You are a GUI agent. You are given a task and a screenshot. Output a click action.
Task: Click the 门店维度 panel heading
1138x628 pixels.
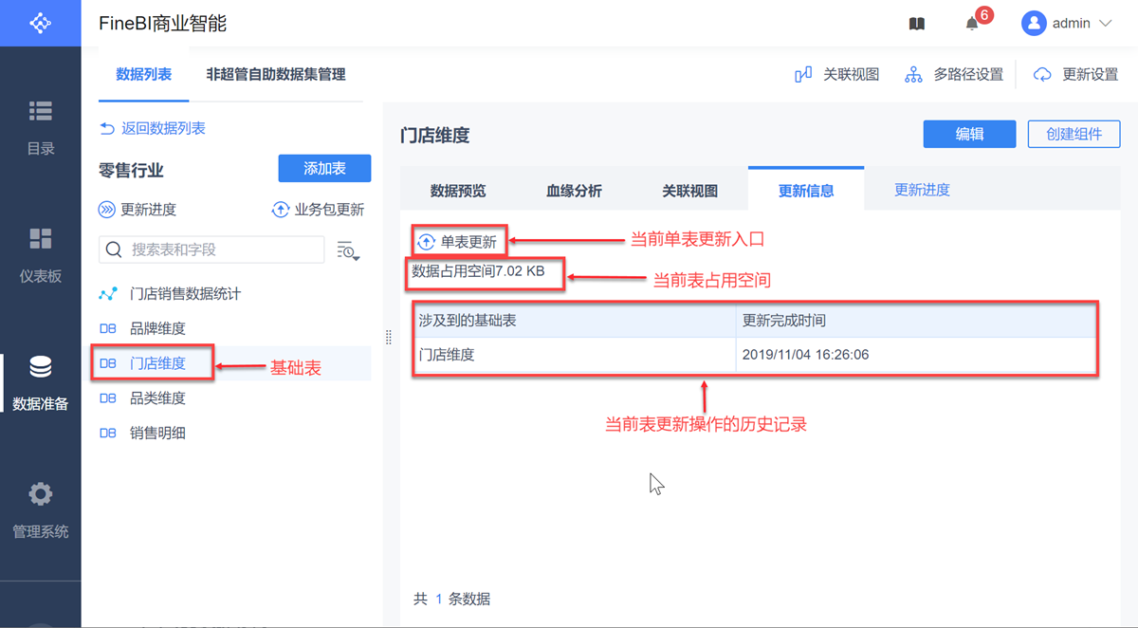pos(434,135)
